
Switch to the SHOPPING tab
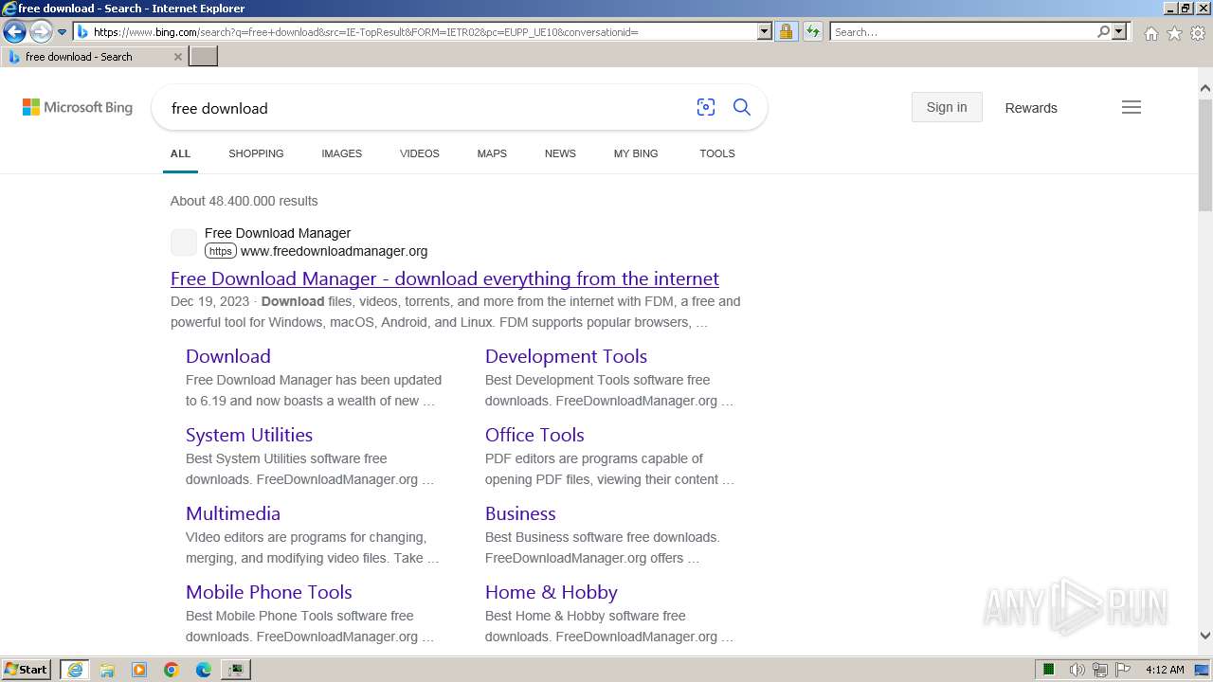pos(256,153)
